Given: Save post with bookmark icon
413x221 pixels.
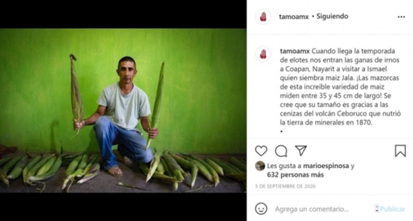Looking at the screenshot, I should (x=400, y=151).
